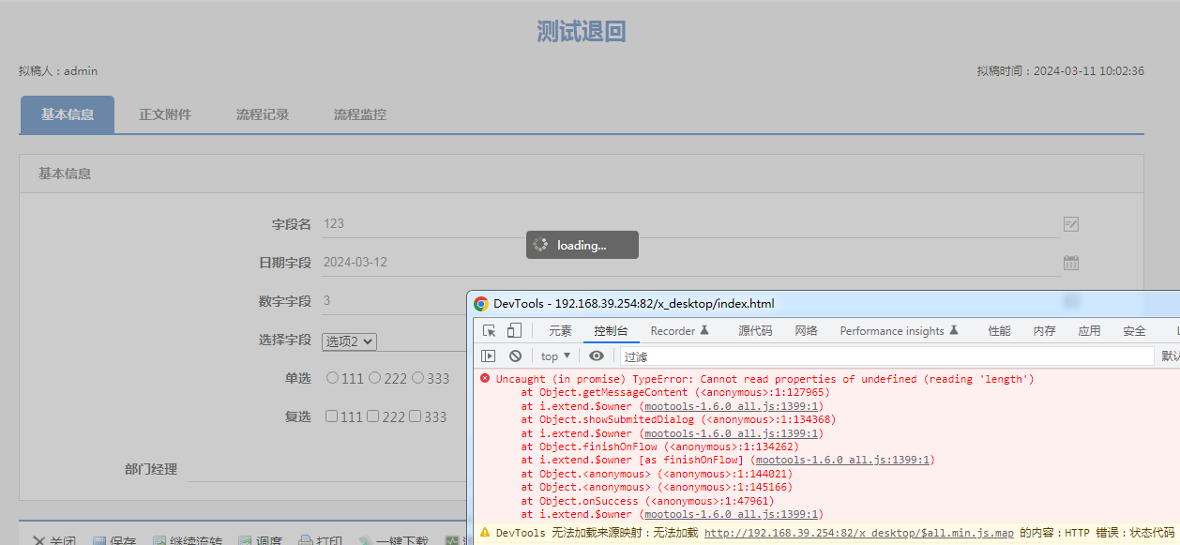
Task: Select 单选 radio option 111
Action: [x=332, y=378]
